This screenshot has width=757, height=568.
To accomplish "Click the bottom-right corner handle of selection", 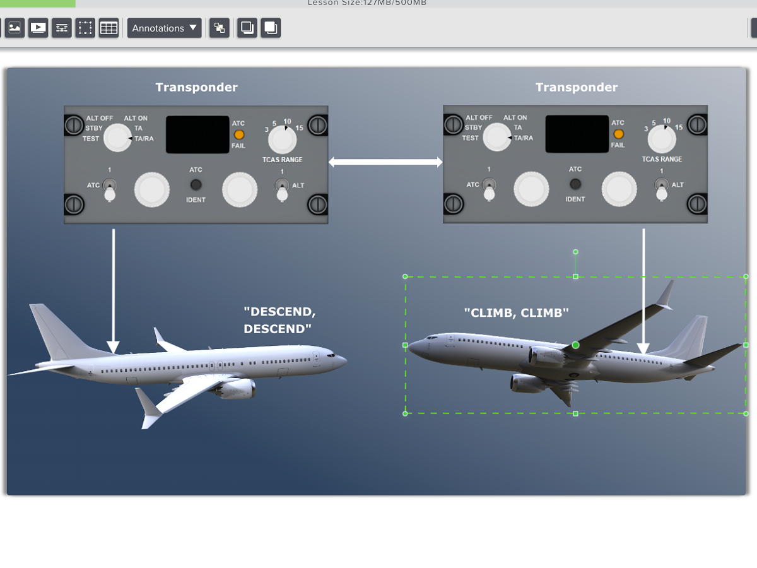I will 746,413.
